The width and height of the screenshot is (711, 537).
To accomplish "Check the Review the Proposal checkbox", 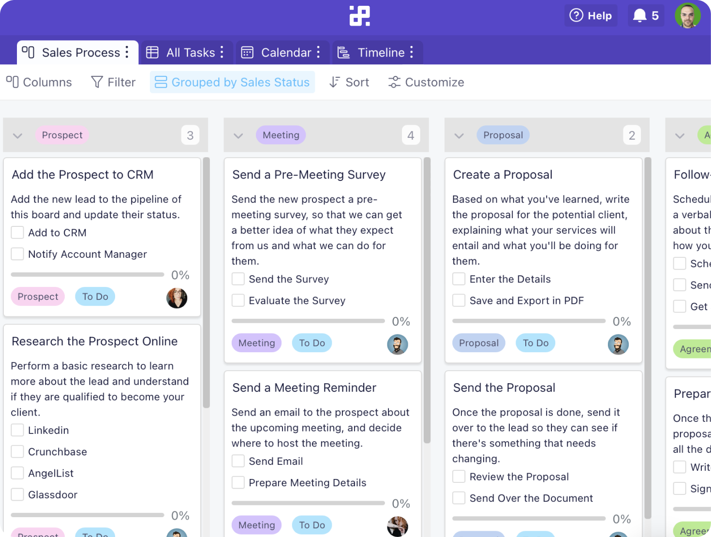I will [459, 477].
